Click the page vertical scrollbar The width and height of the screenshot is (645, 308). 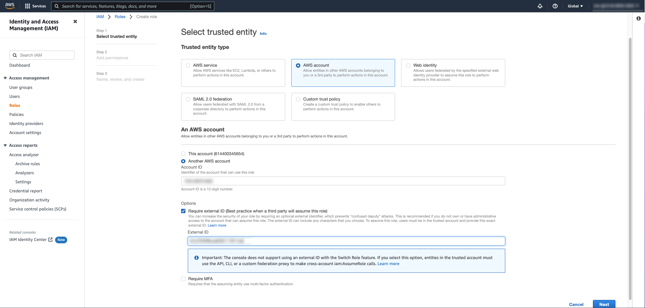(x=630, y=169)
